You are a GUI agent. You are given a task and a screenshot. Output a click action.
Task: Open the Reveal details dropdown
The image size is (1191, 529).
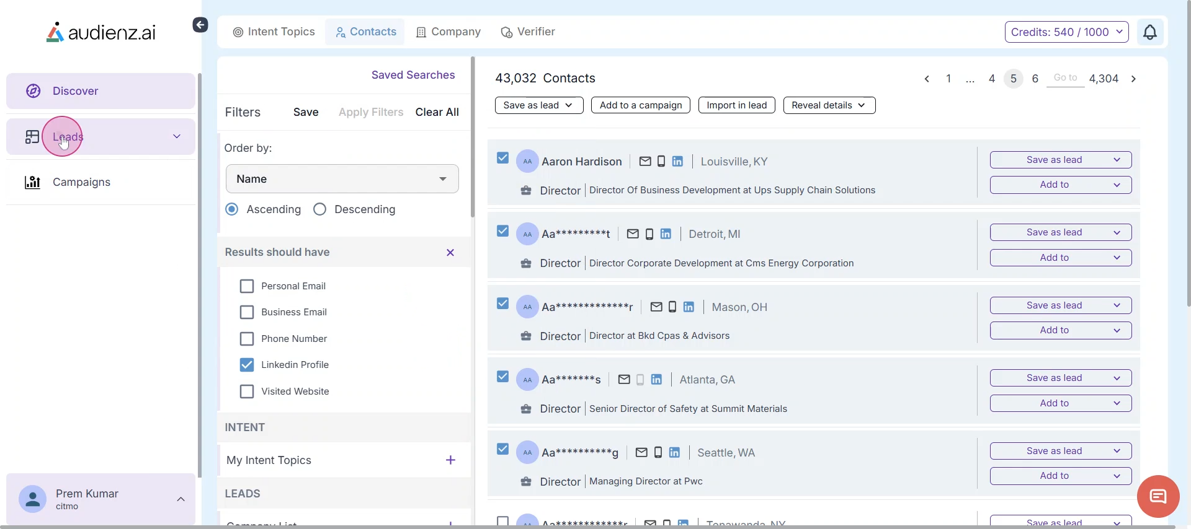829,105
